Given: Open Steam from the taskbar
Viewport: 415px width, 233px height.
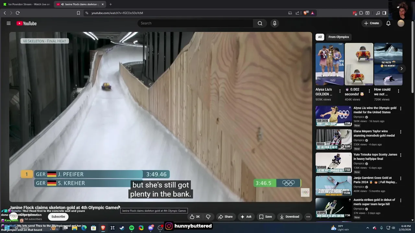Looking at the screenshot, I should tap(122, 228).
